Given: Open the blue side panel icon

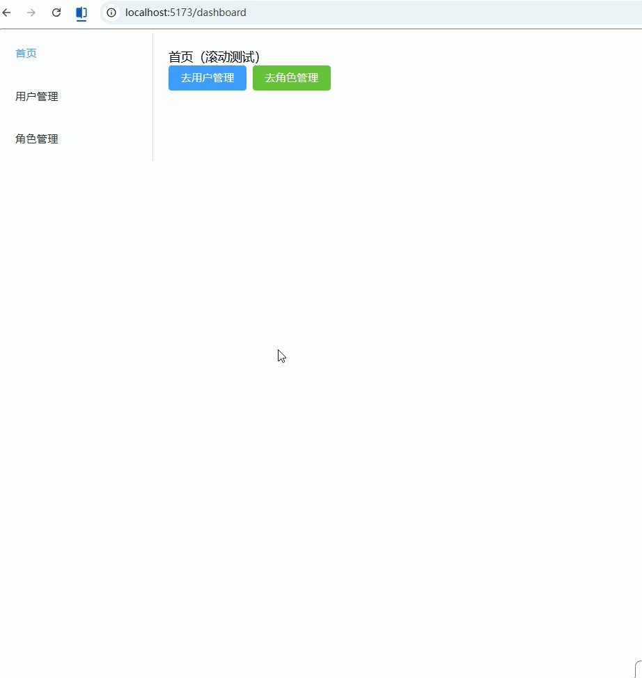Looking at the screenshot, I should pyautogui.click(x=81, y=13).
